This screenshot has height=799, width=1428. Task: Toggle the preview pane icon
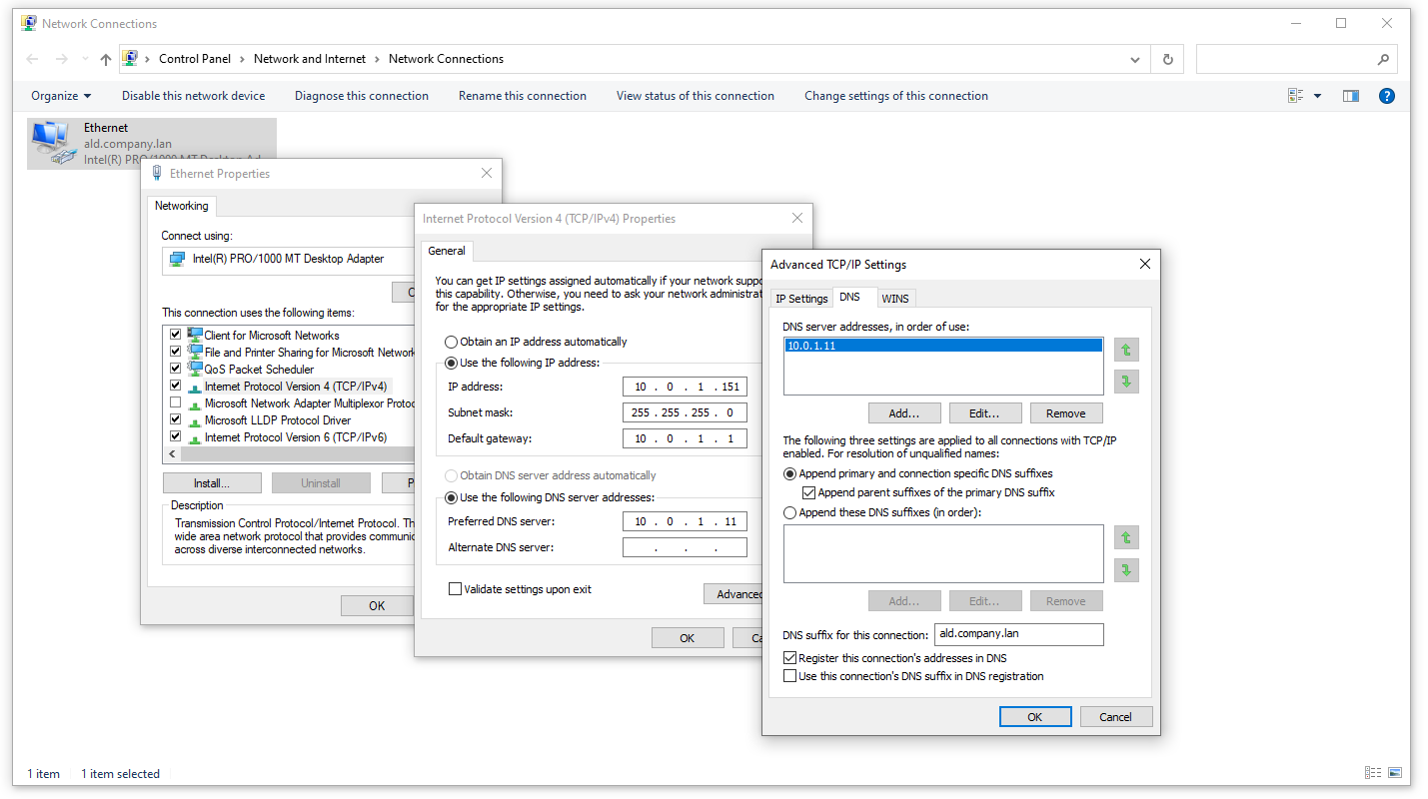(1351, 96)
